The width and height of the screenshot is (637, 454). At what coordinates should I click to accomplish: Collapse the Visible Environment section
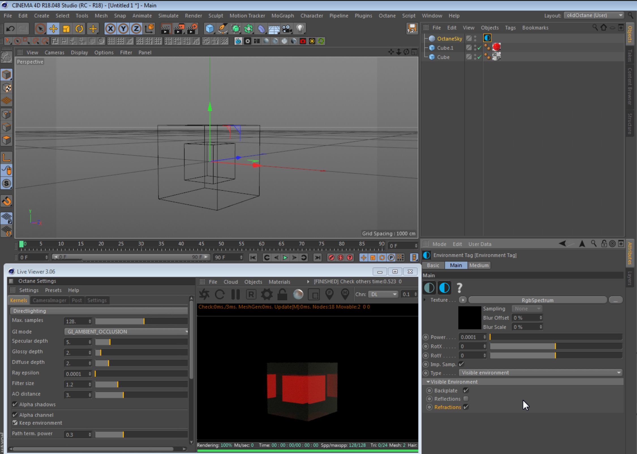click(428, 382)
